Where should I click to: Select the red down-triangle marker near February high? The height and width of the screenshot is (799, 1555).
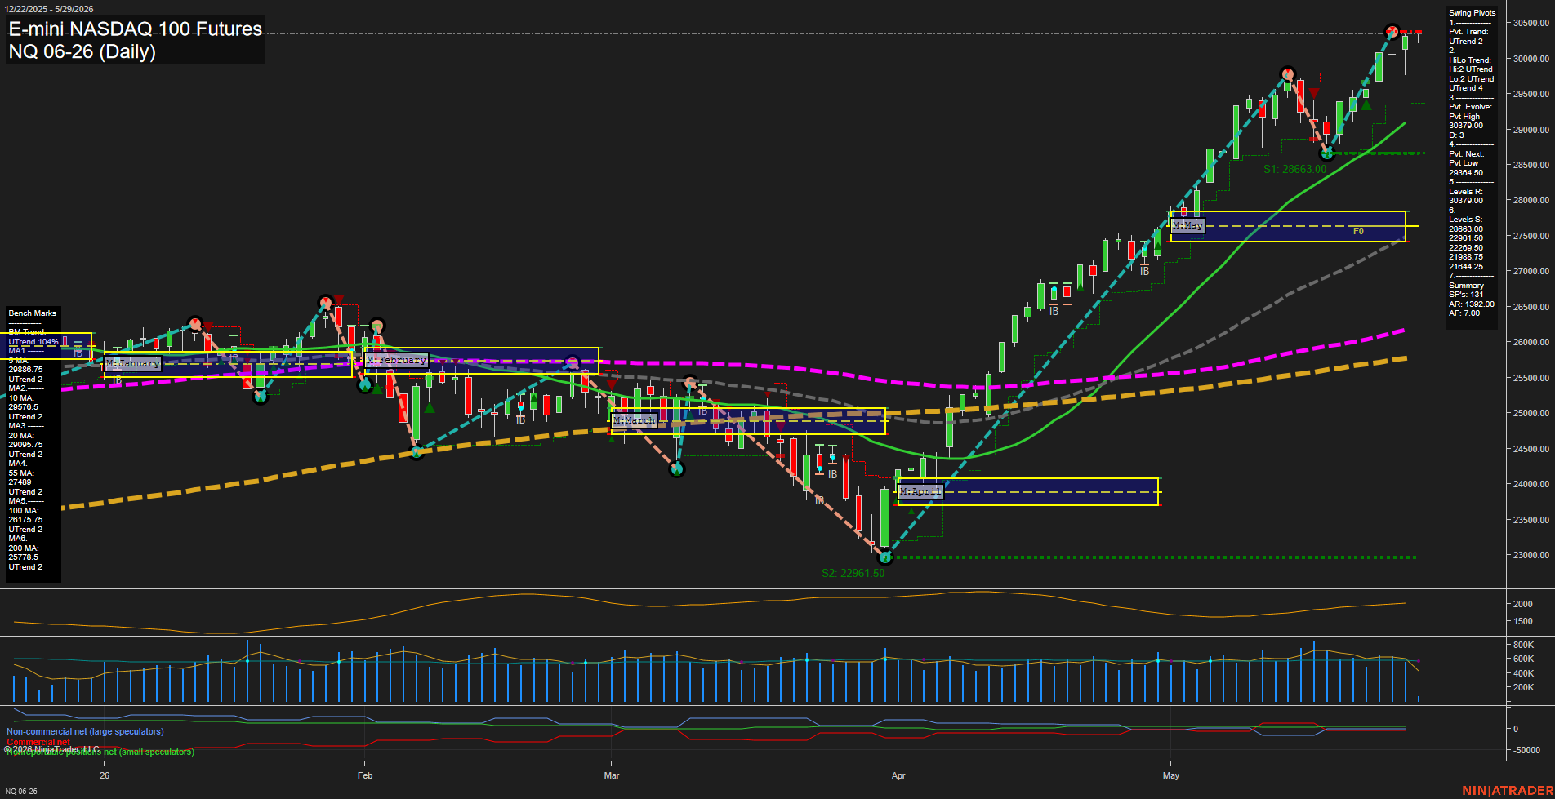point(339,300)
